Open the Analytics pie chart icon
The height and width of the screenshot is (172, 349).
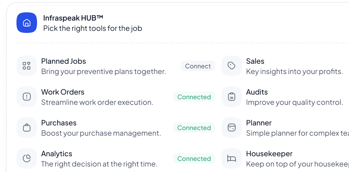(x=27, y=158)
